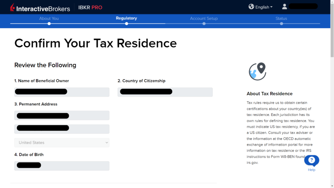This screenshot has width=334, height=188.
Task: Click the globe language icon in header
Action: (x=251, y=7)
